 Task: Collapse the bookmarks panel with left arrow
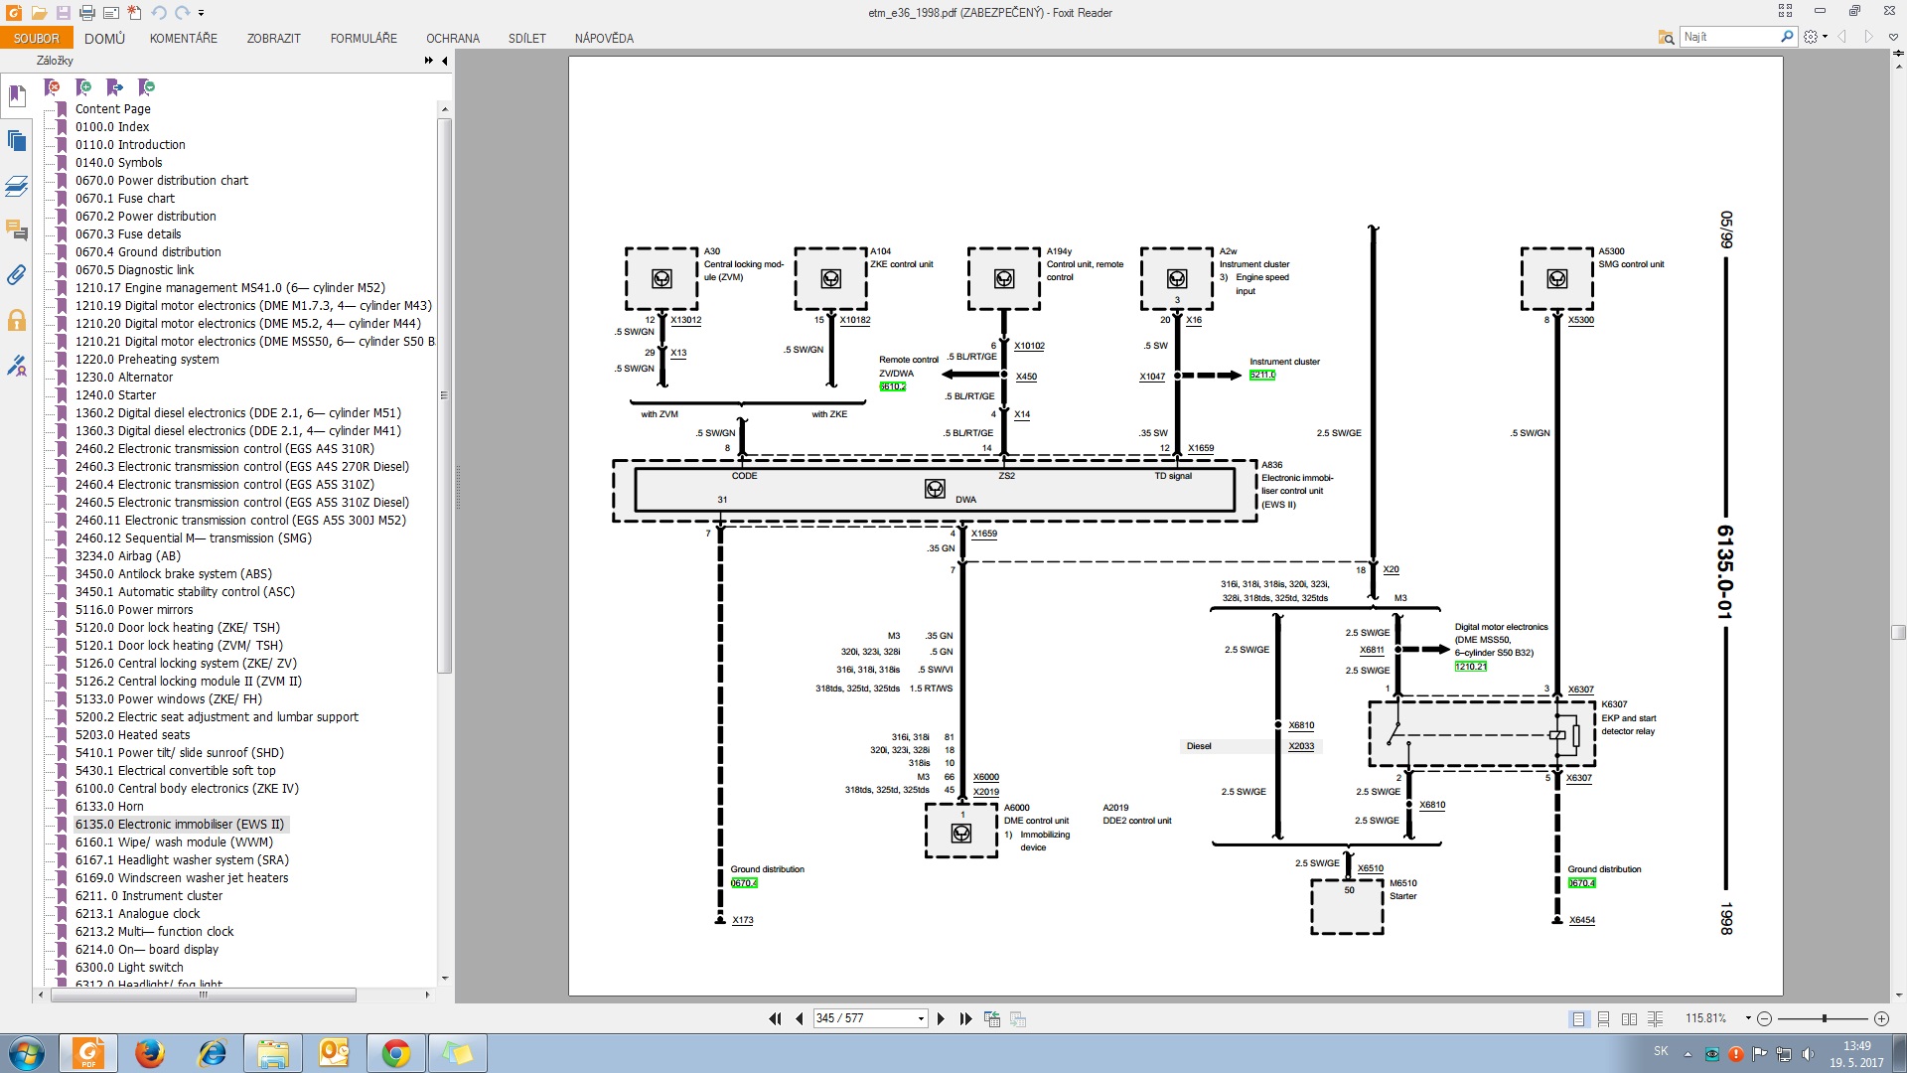point(445,61)
